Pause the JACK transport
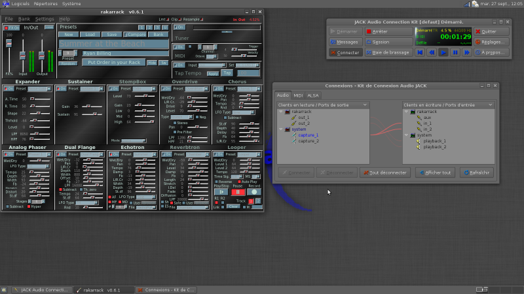This screenshot has width=524, height=294. 456,52
